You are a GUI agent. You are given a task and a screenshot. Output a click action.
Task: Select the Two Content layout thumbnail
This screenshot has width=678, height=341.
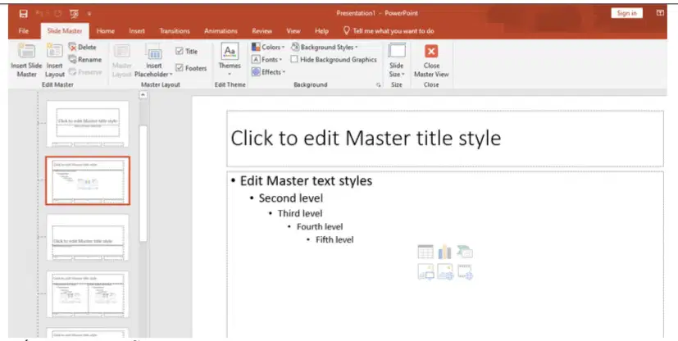(x=88, y=294)
